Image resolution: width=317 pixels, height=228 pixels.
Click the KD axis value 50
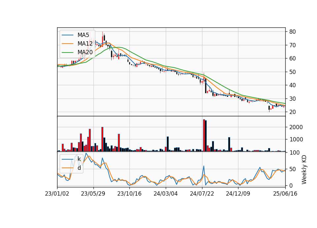click(292, 169)
